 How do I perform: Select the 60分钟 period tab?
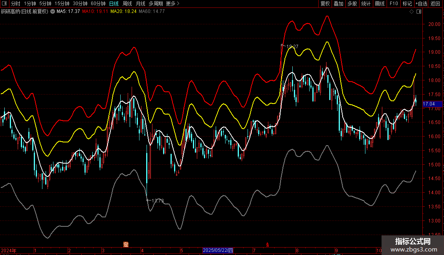(98, 4)
